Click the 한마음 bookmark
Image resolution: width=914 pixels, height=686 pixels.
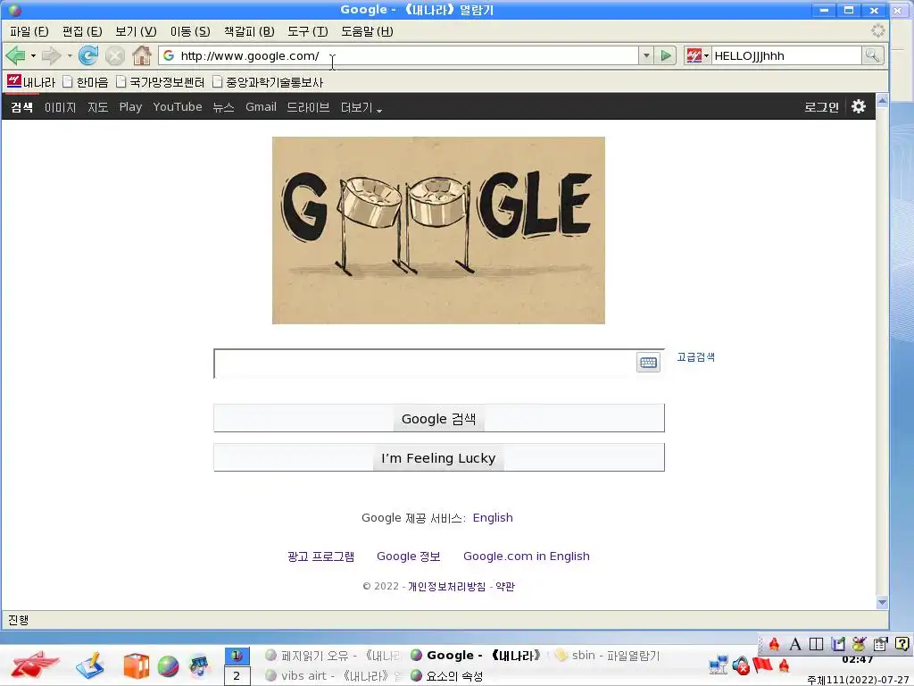86,82
